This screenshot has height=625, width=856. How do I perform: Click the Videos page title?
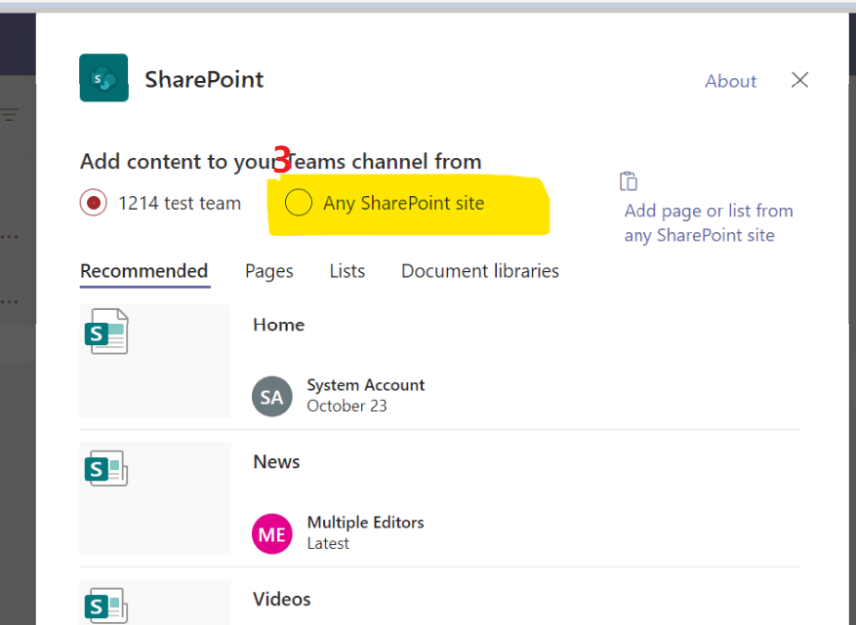(x=282, y=600)
